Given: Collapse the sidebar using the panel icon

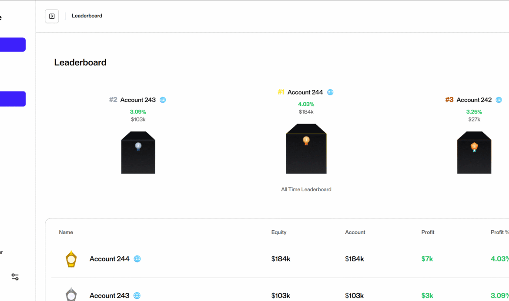Looking at the screenshot, I should point(52,16).
